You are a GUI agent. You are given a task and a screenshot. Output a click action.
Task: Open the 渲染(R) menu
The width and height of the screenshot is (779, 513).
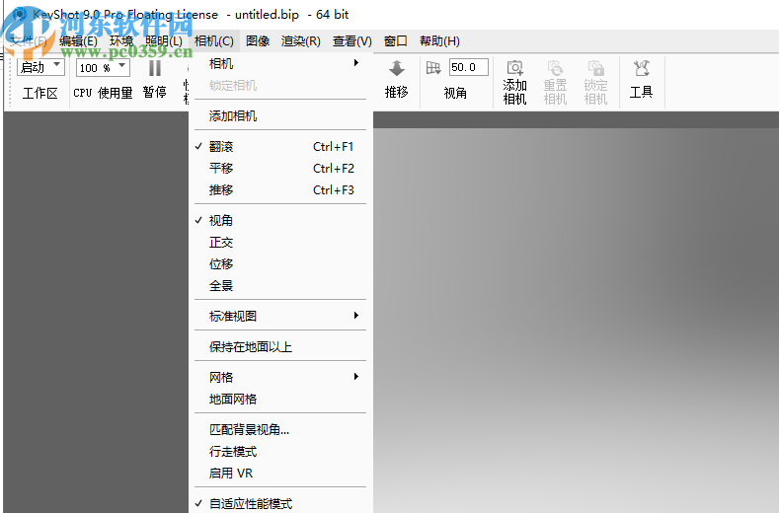[x=300, y=41]
